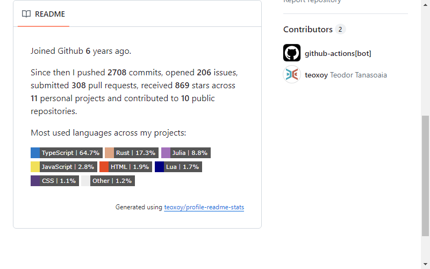The height and width of the screenshot is (269, 430).
Task: Click the Report repository link
Action: (312, 2)
